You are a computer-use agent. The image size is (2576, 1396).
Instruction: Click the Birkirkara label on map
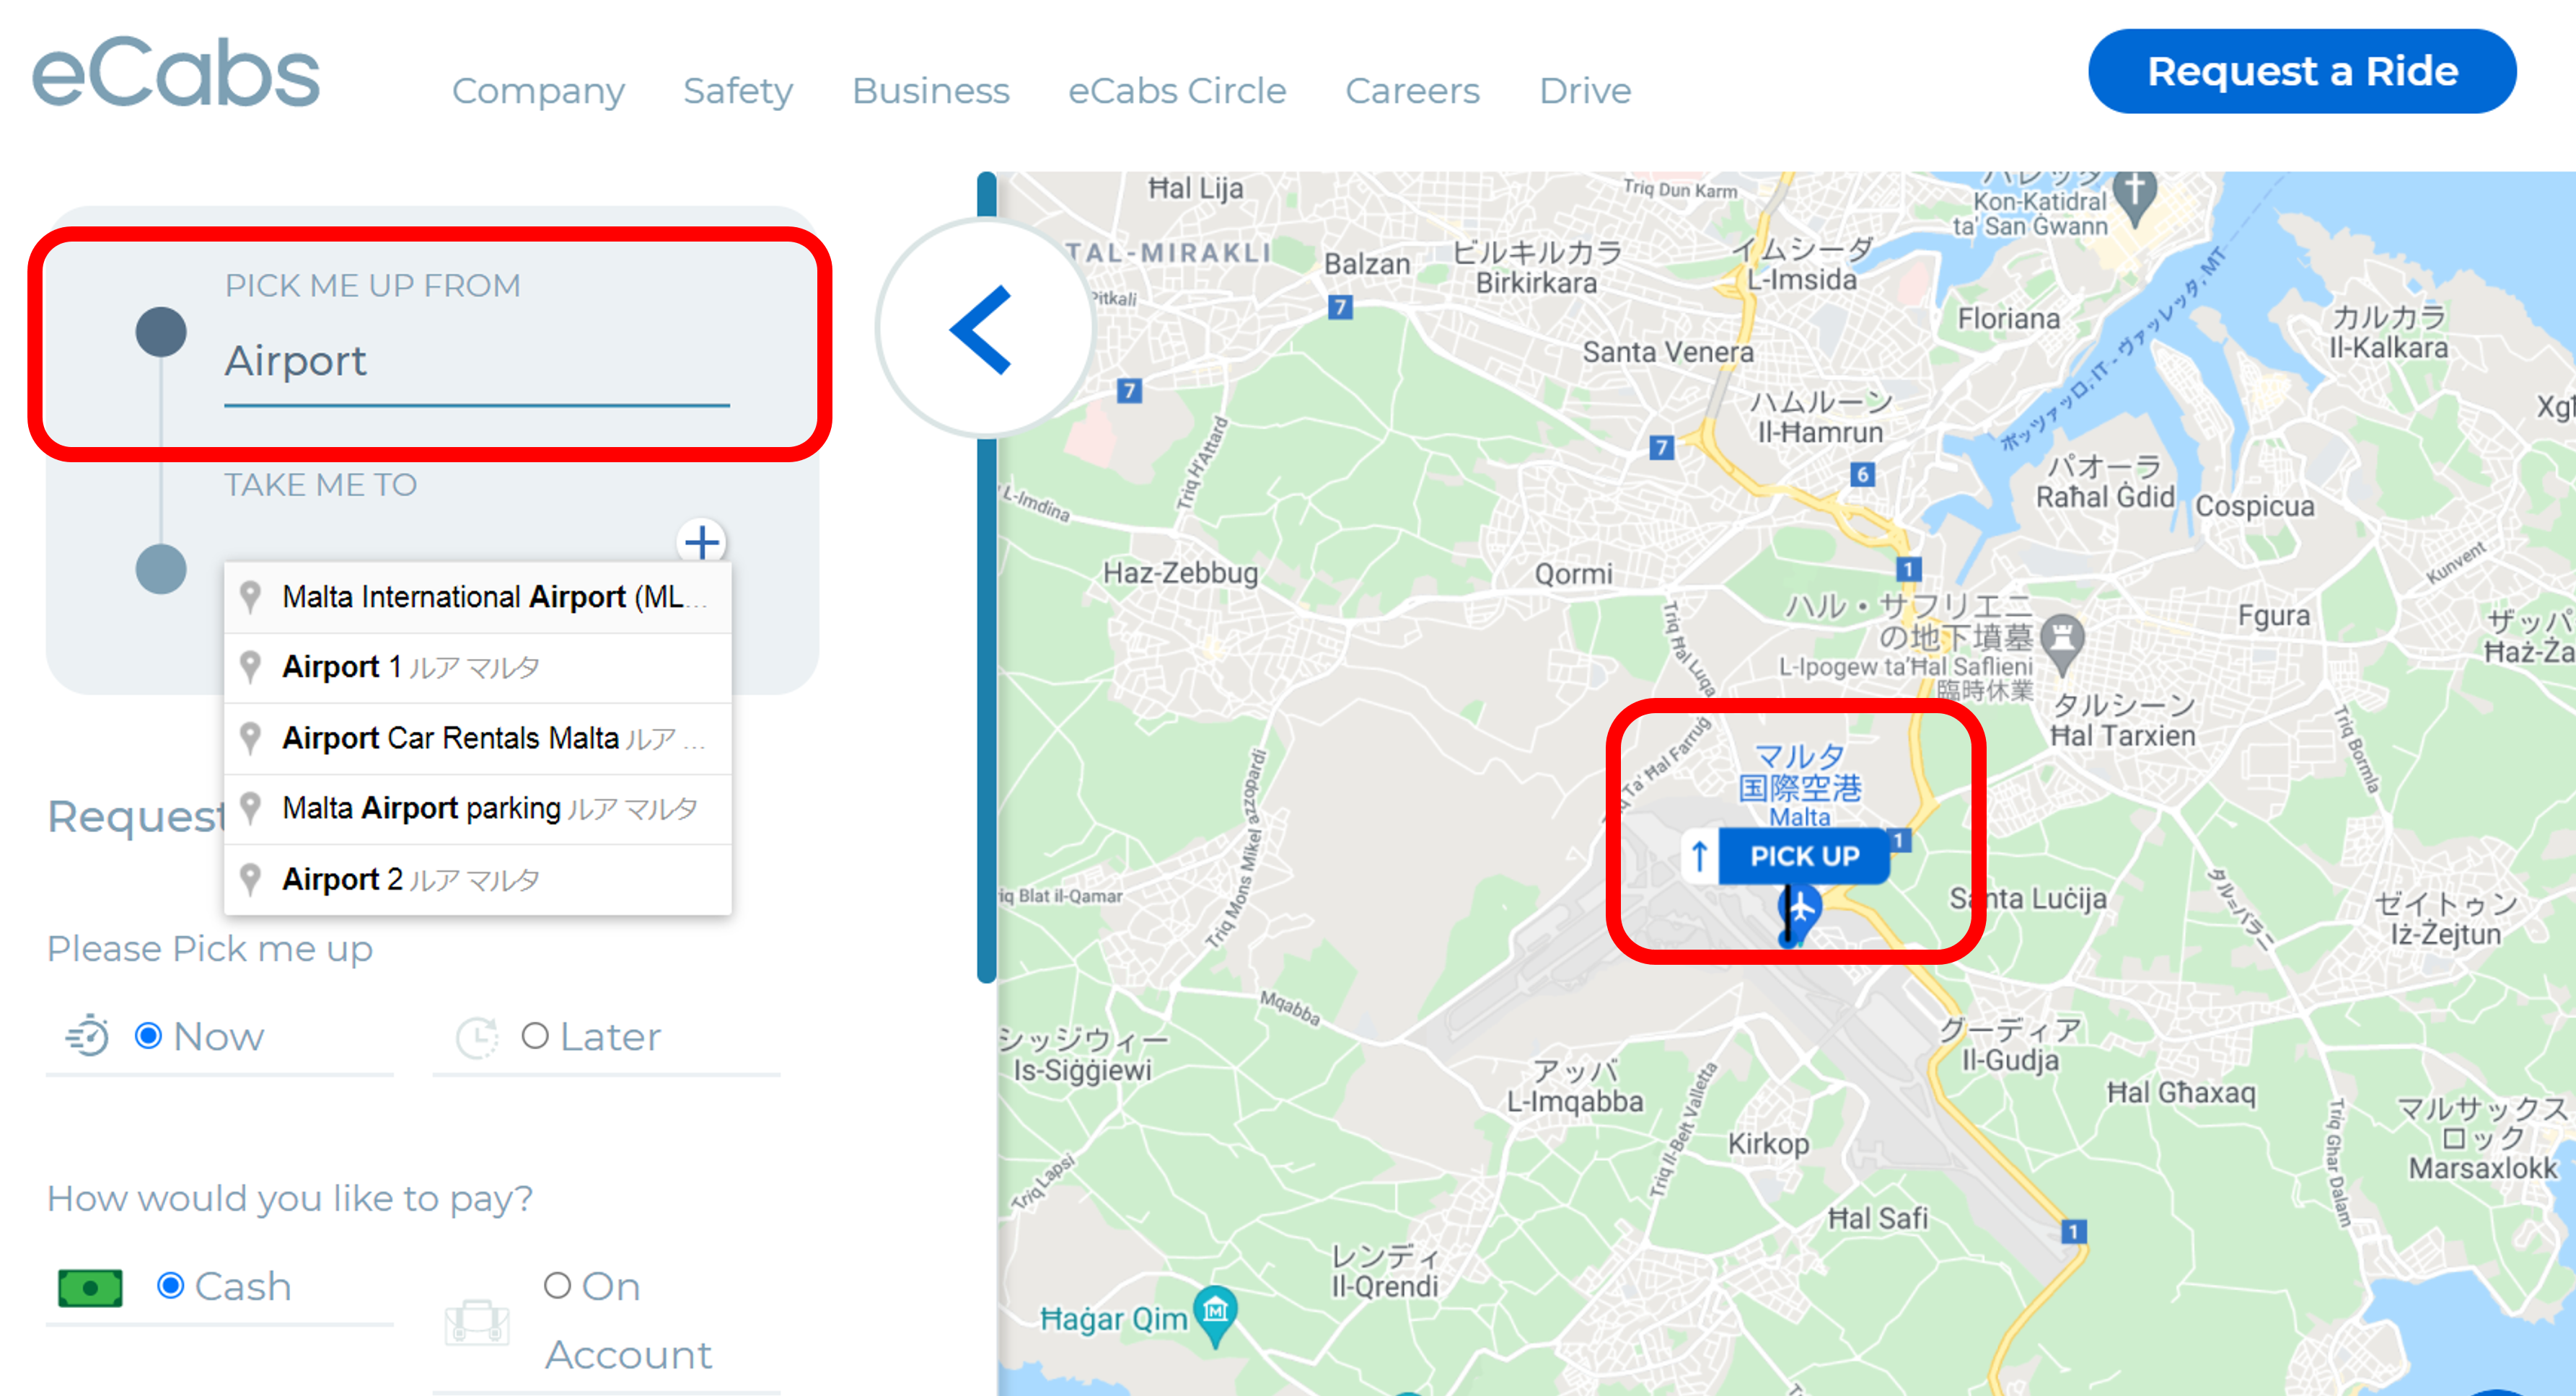point(1536,284)
